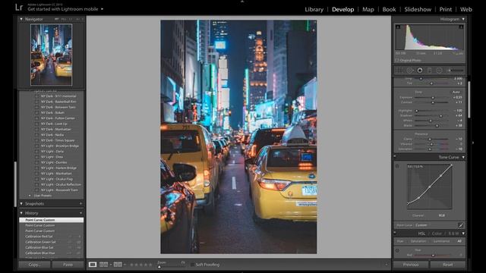Collapse the HSL panel arrow
Viewport: 486px width, 273px height.
click(x=463, y=234)
